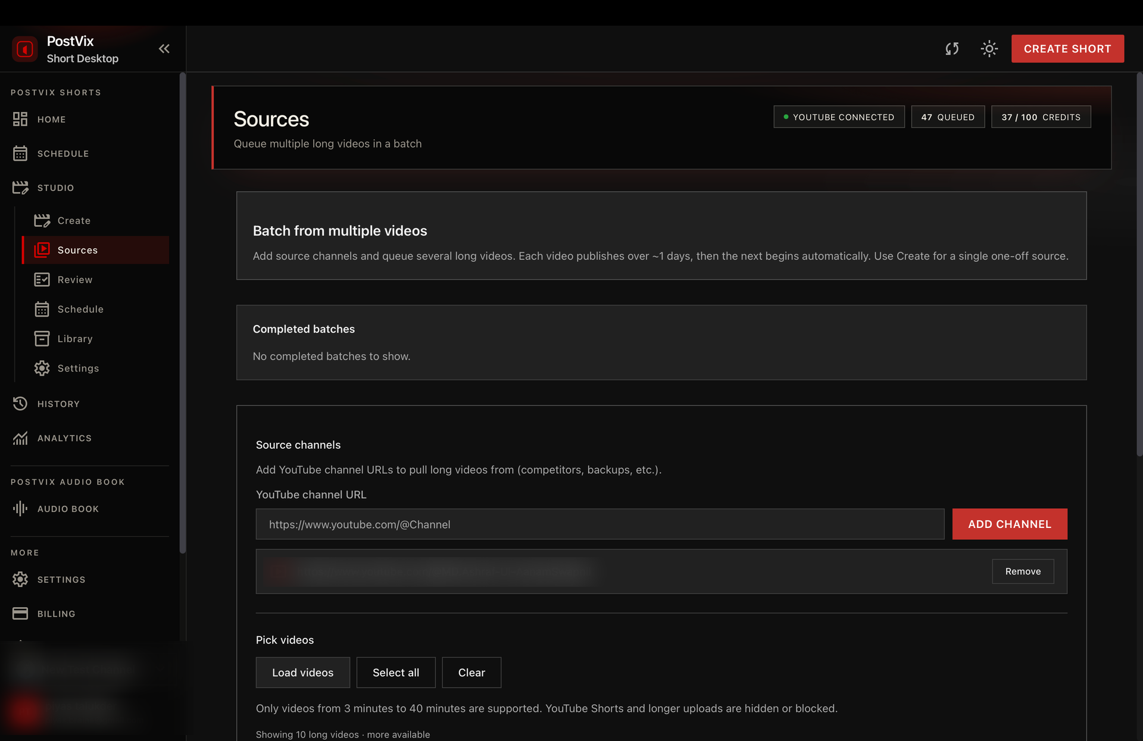Click the Load videos button

(x=302, y=673)
